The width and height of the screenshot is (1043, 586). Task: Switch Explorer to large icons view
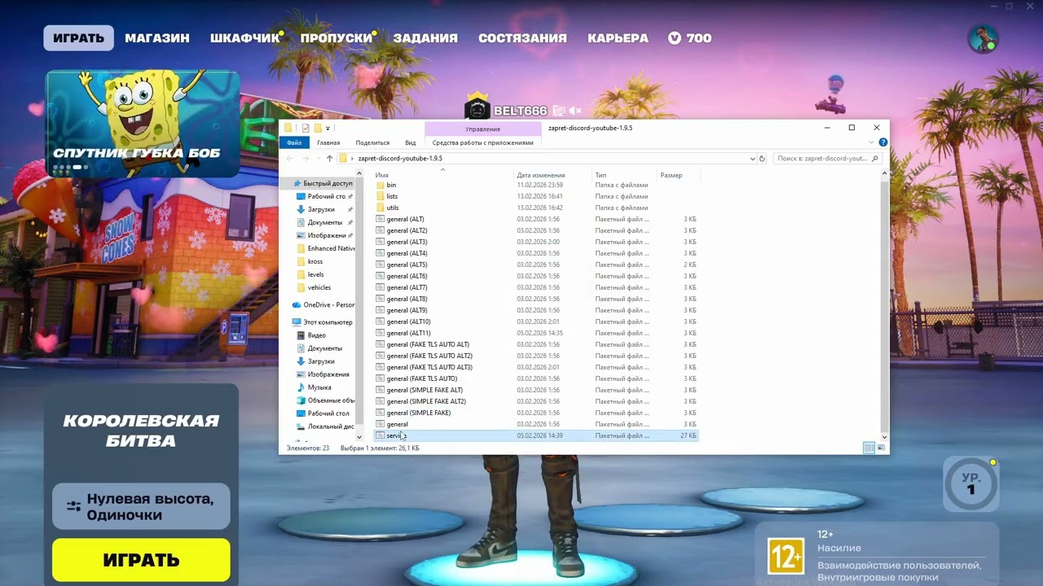(881, 448)
